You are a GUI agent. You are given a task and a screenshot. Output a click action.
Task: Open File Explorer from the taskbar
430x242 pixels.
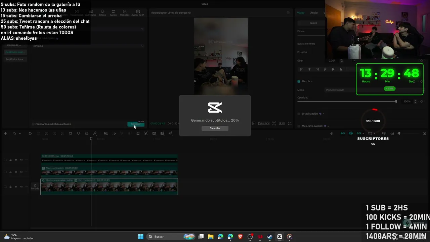click(x=211, y=237)
